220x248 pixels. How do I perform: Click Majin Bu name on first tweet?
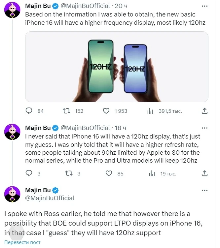pyautogui.click(x=38, y=6)
